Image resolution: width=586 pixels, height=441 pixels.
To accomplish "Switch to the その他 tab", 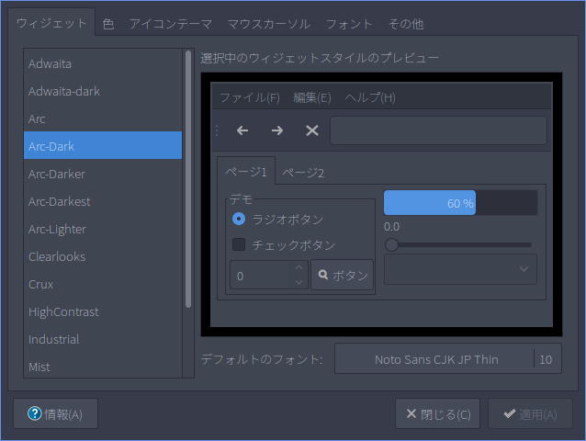I will 406,24.
